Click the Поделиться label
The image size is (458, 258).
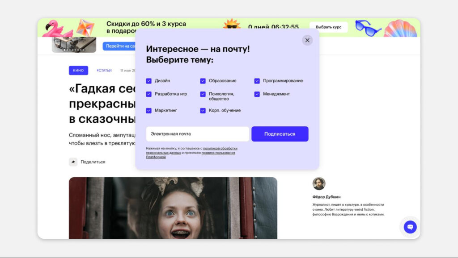click(93, 162)
